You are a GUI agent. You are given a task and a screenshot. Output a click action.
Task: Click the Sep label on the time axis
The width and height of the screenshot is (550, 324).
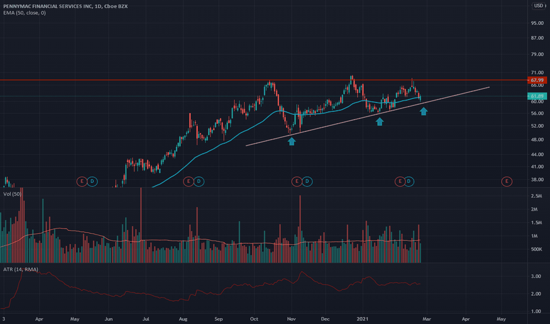[218, 319]
